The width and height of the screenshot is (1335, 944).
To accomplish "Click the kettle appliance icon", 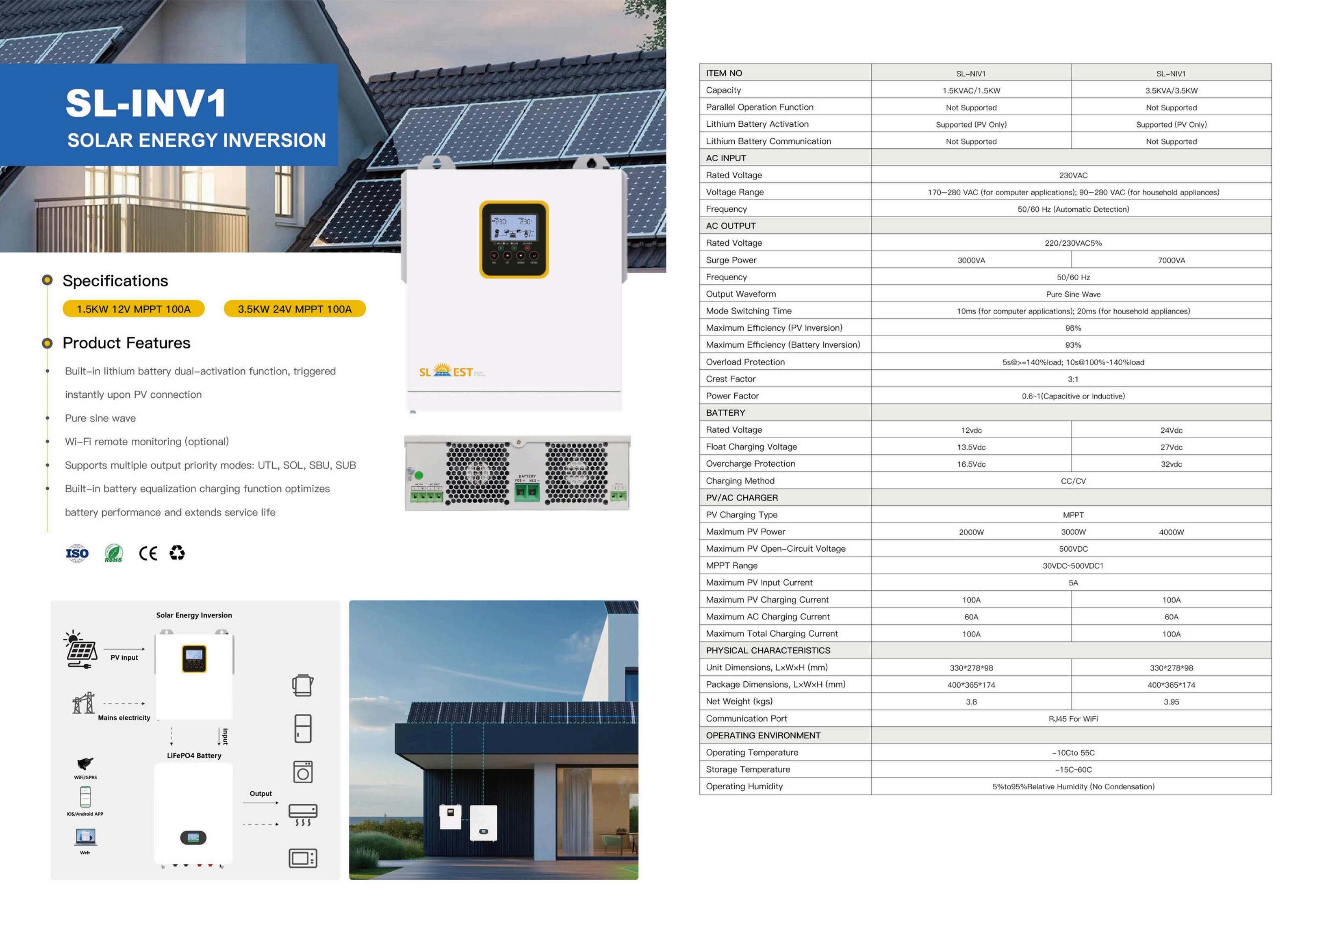I will coord(303,685).
